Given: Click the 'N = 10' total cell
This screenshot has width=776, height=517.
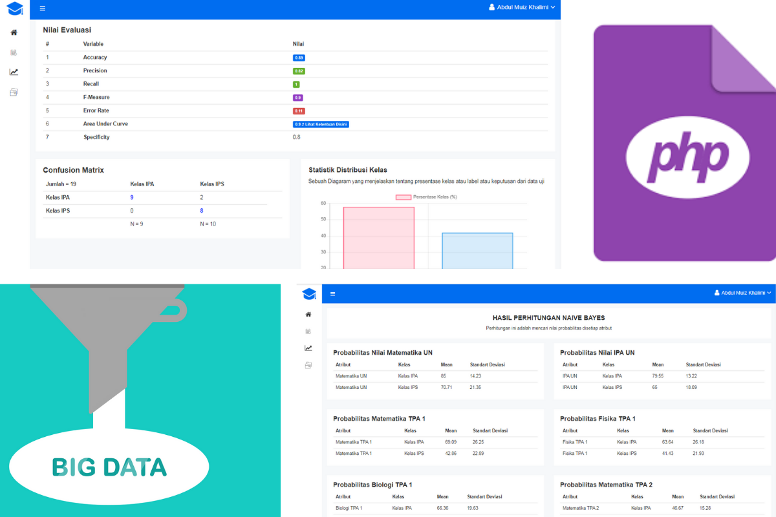Looking at the screenshot, I should [x=208, y=224].
